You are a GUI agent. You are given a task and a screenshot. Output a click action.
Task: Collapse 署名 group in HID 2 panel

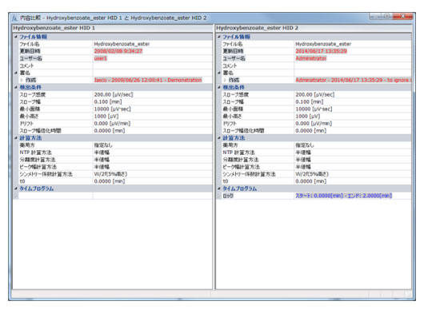pyautogui.click(x=218, y=73)
